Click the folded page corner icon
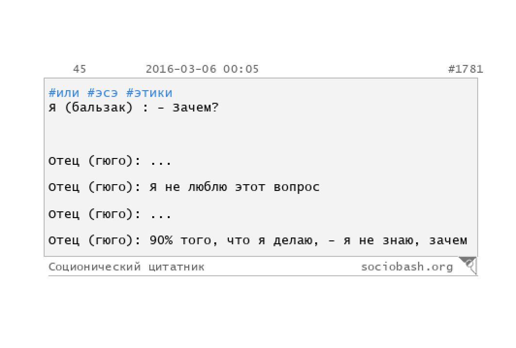 pos(468,265)
